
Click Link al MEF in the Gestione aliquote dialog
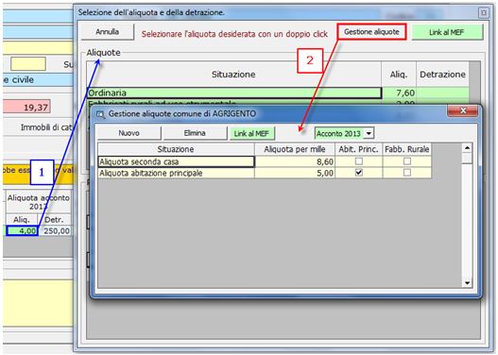252,133
